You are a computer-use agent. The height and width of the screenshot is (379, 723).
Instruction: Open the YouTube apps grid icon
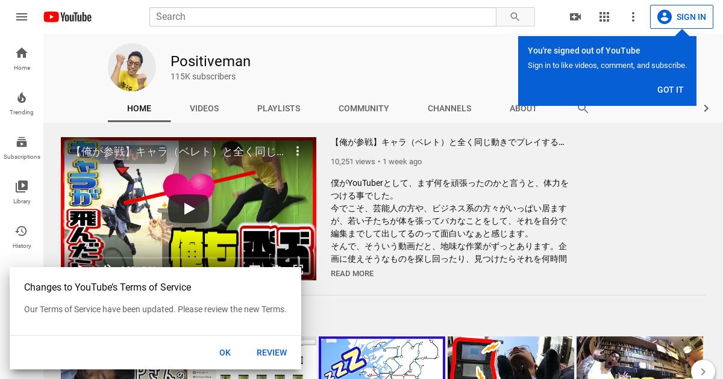pos(604,17)
